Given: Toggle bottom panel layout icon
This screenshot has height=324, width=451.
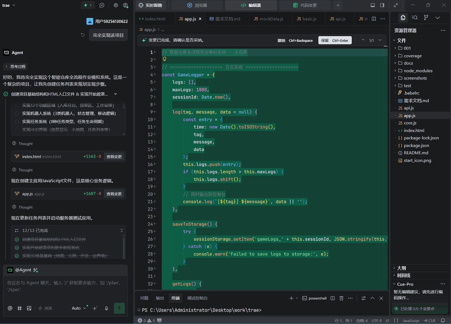Looking at the screenshot, I should tap(373, 5).
